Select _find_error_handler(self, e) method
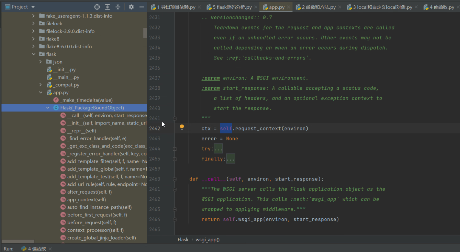 tap(94, 138)
